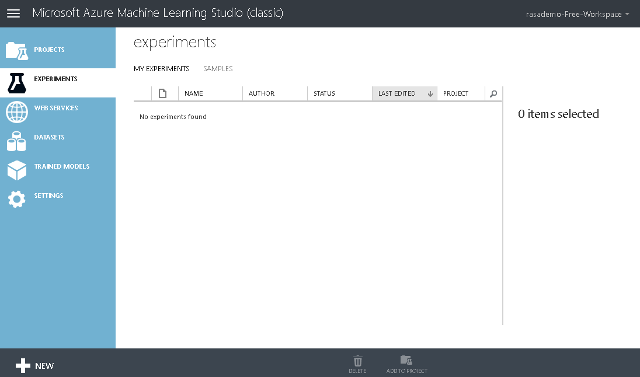Go to Datasets section label
640x377 pixels.
click(x=50, y=137)
